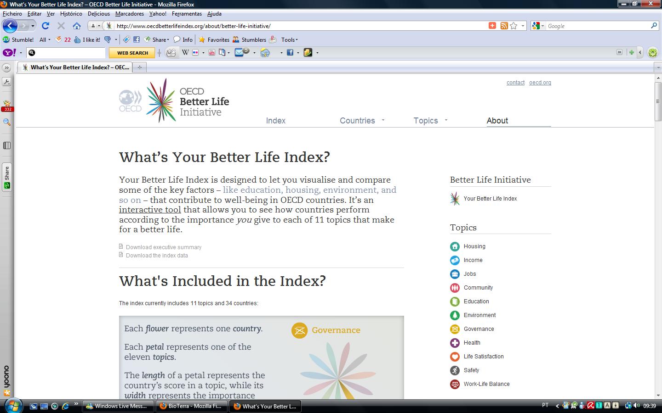Click Download the index data link
Screen dimensions: 662x413
[x=157, y=255]
